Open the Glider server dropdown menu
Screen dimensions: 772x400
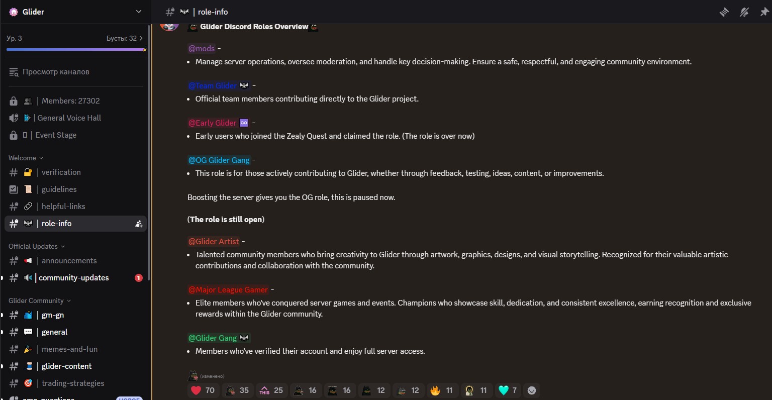(x=139, y=12)
